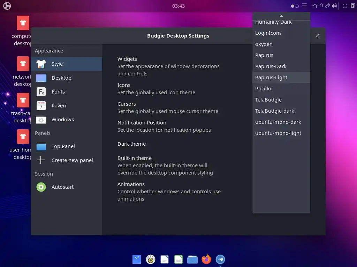
Task: Launch Firefox from the dock
Action: (206, 259)
